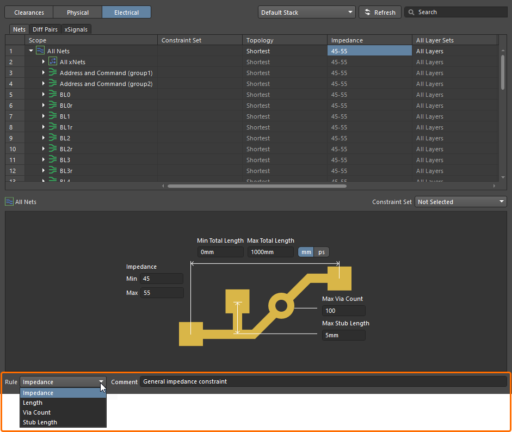Viewport: 512px width, 432px height.
Task: Click the All Nets net icon
Action: tap(40, 51)
